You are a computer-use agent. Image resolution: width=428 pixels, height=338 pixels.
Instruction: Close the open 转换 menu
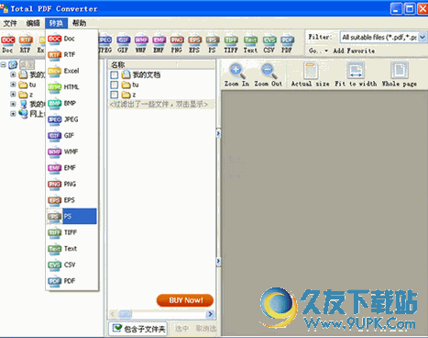pyautogui.click(x=56, y=23)
